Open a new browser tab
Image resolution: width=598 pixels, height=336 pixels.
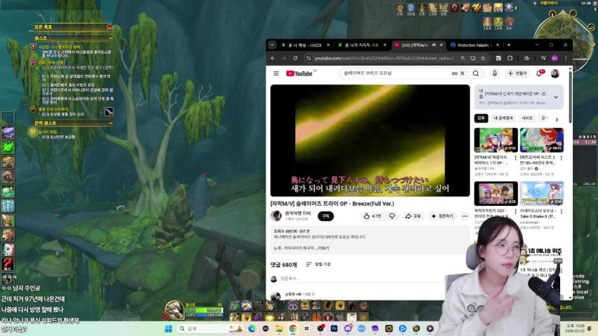[x=509, y=45]
